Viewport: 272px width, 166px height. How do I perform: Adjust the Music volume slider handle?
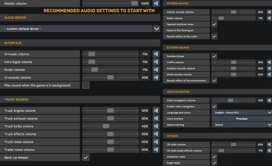coord(95,69)
